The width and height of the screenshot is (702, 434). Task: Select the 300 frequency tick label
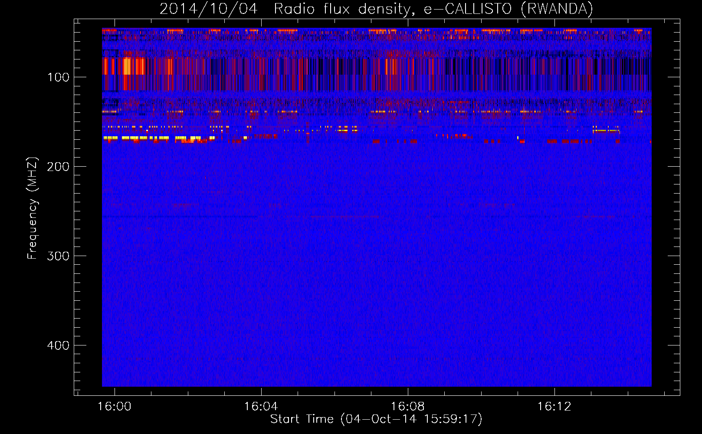(58, 256)
